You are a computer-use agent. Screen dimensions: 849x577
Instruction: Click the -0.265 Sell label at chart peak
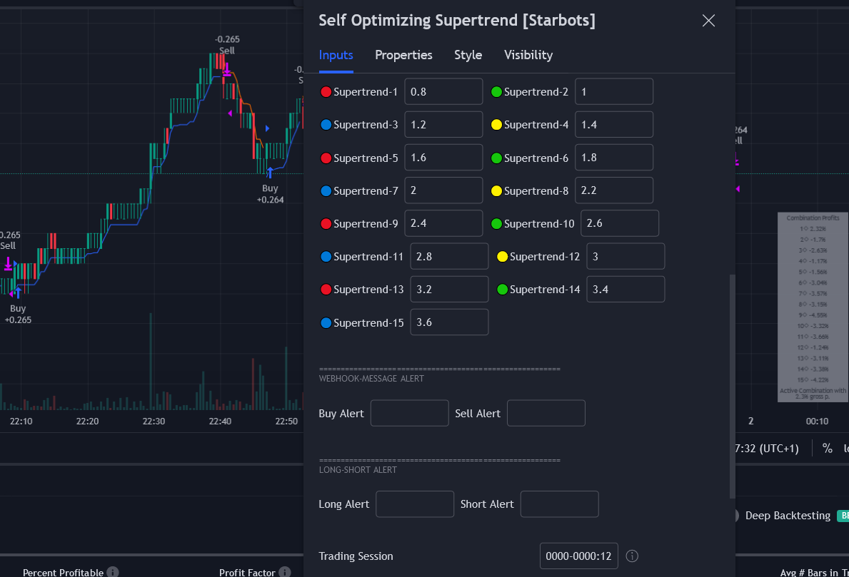click(227, 45)
